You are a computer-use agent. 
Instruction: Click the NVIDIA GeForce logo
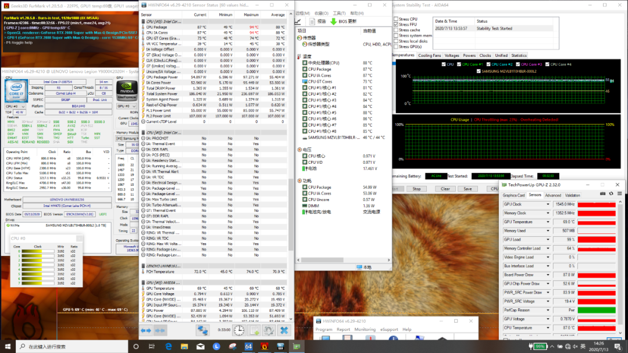[x=127, y=91]
